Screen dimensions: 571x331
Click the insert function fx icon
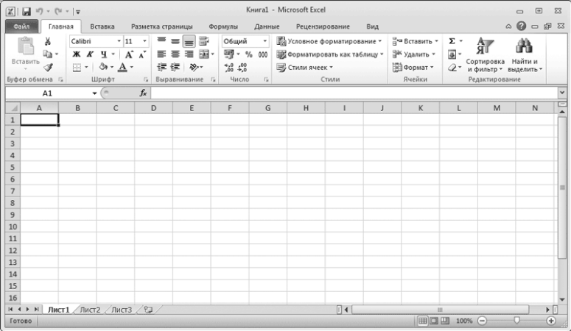143,93
